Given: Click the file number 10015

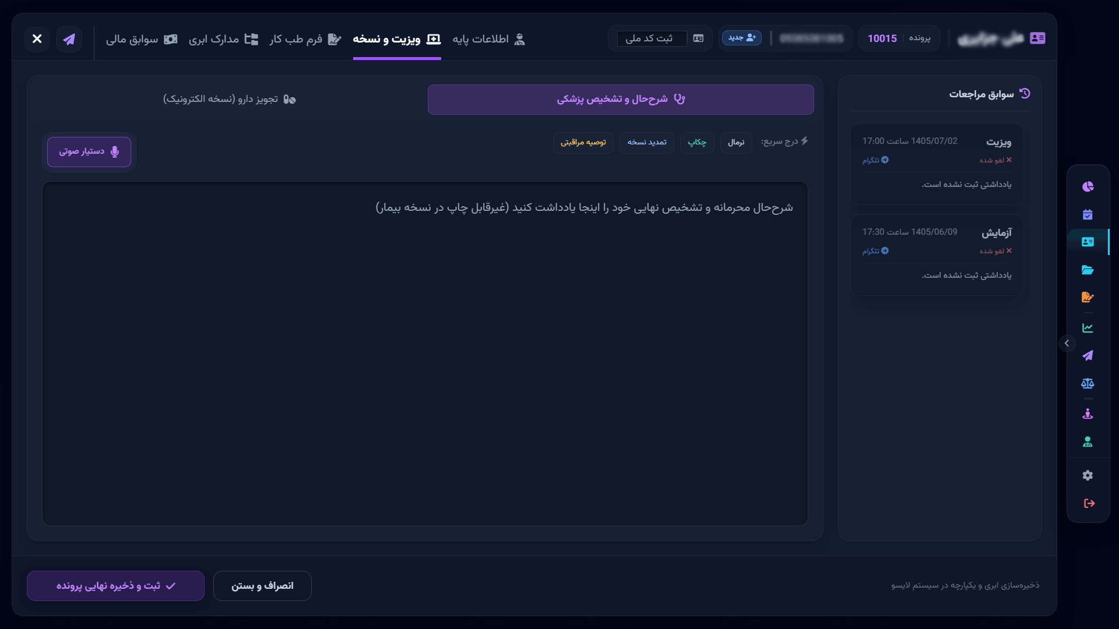Looking at the screenshot, I should point(882,38).
